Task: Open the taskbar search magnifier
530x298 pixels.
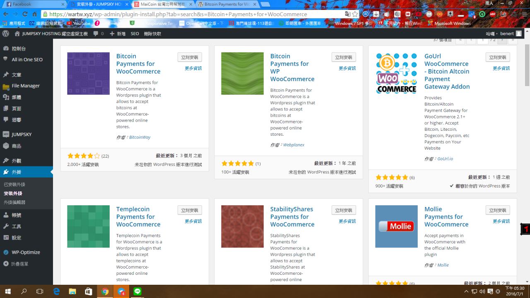Action: click(x=24, y=291)
